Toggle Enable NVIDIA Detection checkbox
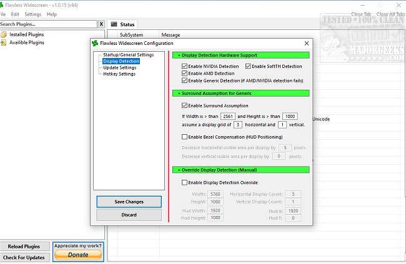The width and height of the screenshot is (406, 264). coord(184,66)
